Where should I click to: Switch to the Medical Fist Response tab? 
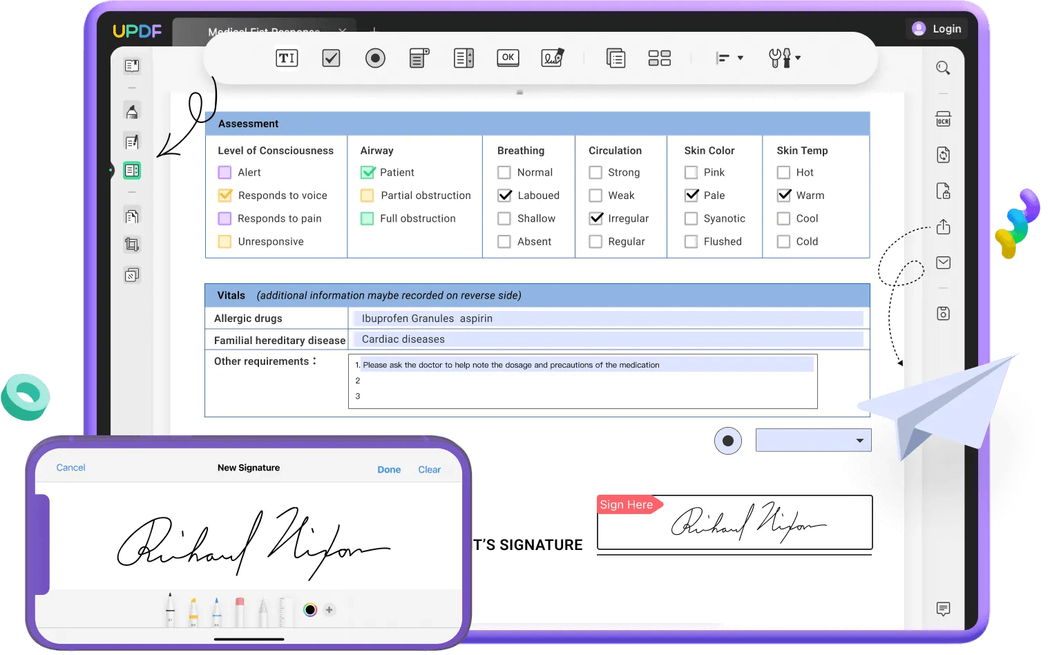(262, 32)
